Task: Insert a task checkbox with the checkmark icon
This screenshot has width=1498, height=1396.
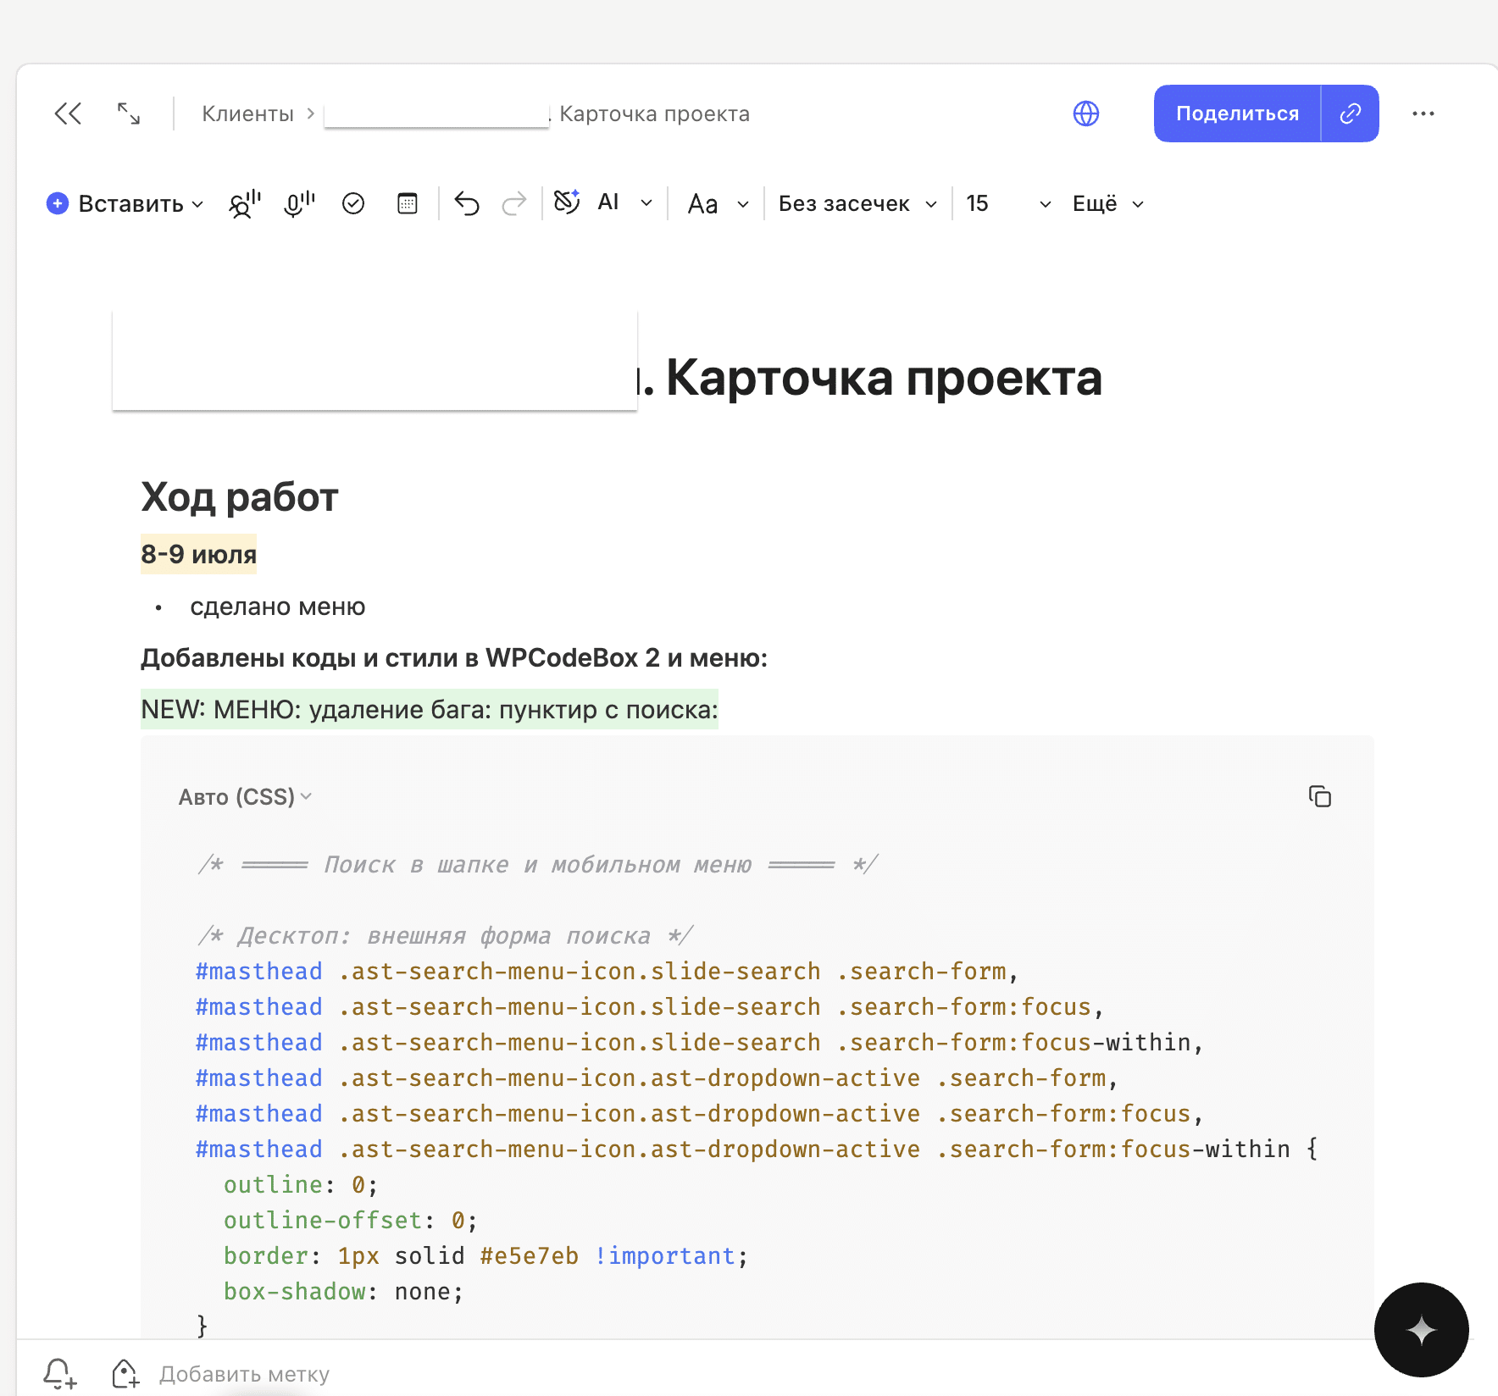Action: [353, 204]
